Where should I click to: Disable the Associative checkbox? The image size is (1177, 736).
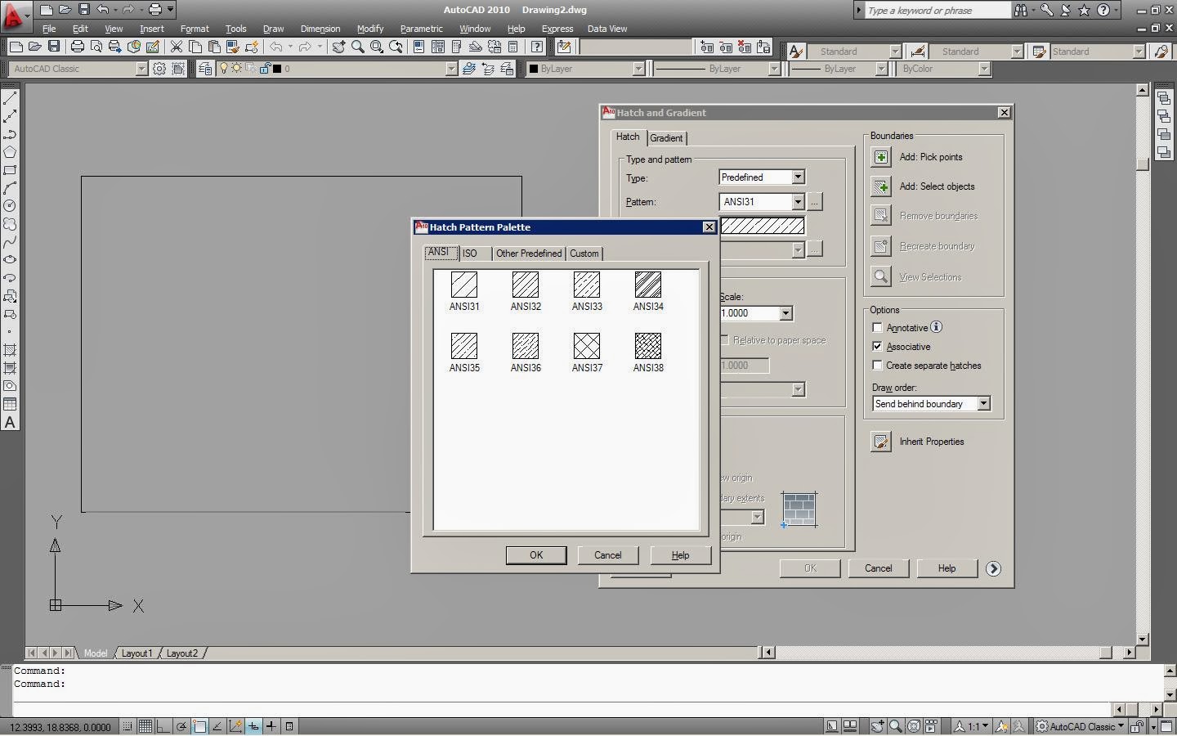coord(878,346)
